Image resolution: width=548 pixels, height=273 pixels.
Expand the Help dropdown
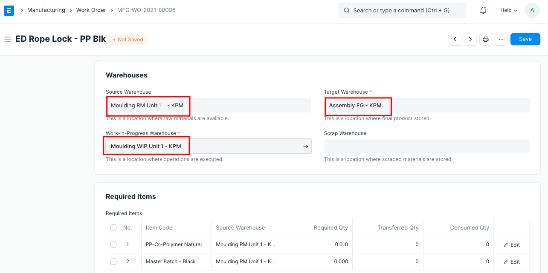pos(508,10)
